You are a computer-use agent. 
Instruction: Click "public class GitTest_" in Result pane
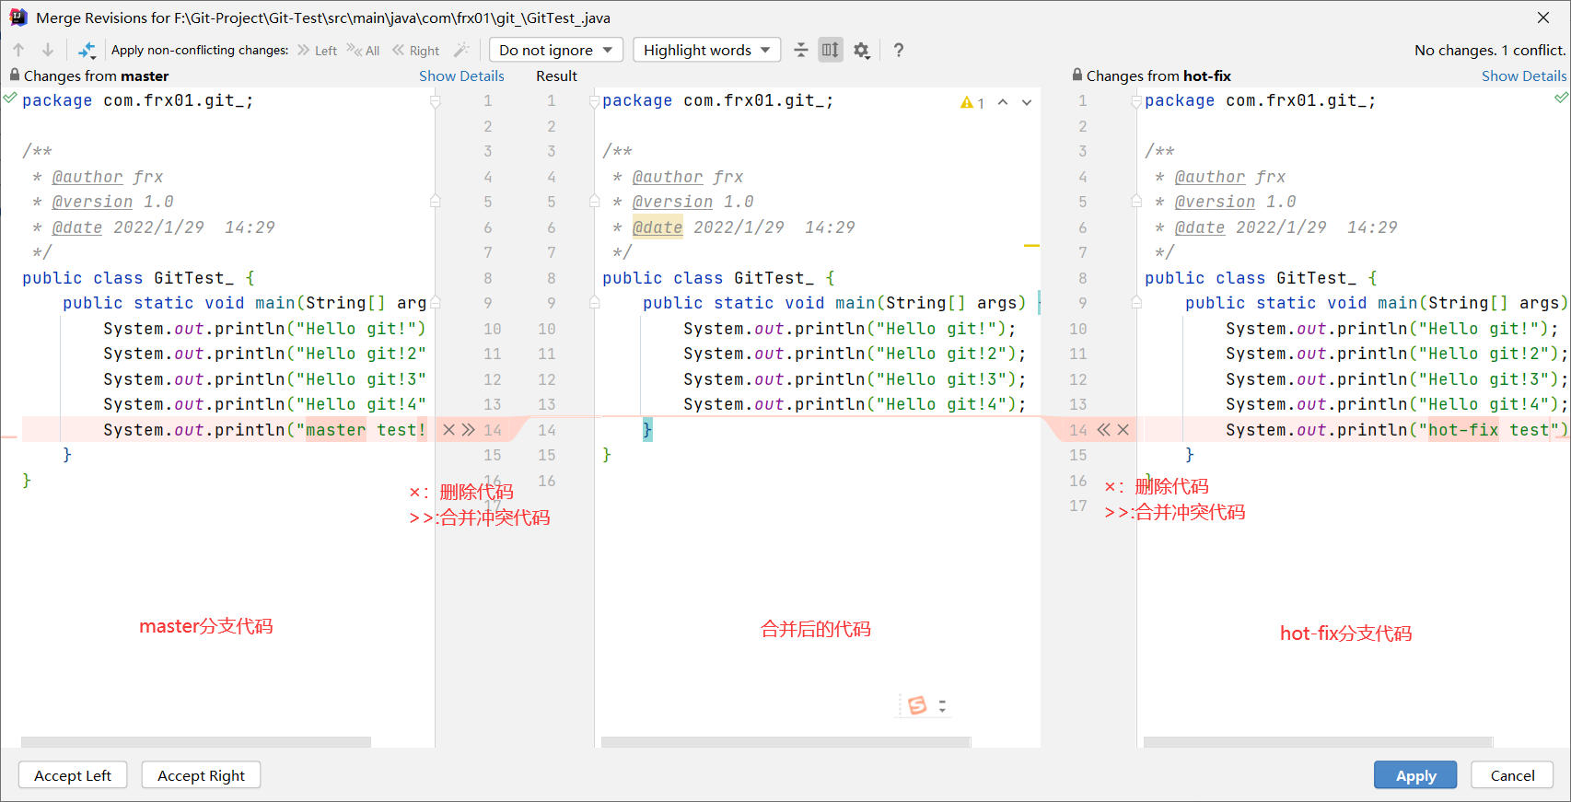click(708, 278)
